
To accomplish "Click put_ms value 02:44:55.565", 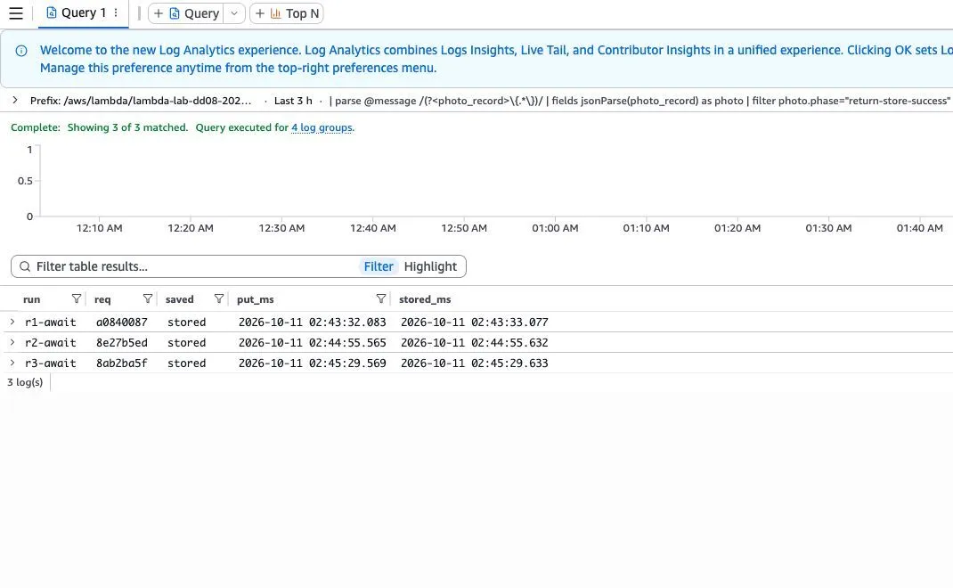I will click(x=313, y=343).
